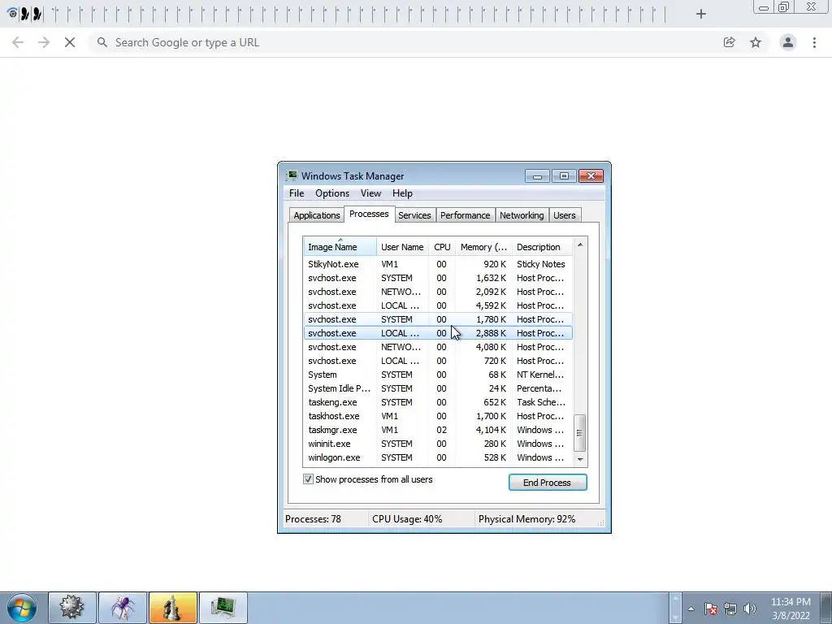Click the share page icon in address bar
This screenshot has width=832, height=624.
(730, 42)
